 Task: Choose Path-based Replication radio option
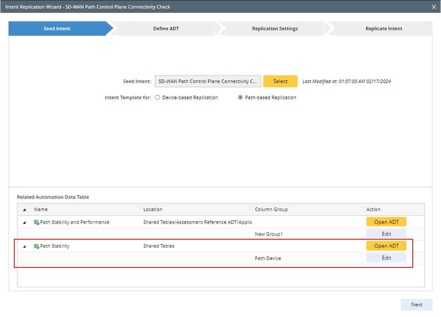(x=240, y=98)
